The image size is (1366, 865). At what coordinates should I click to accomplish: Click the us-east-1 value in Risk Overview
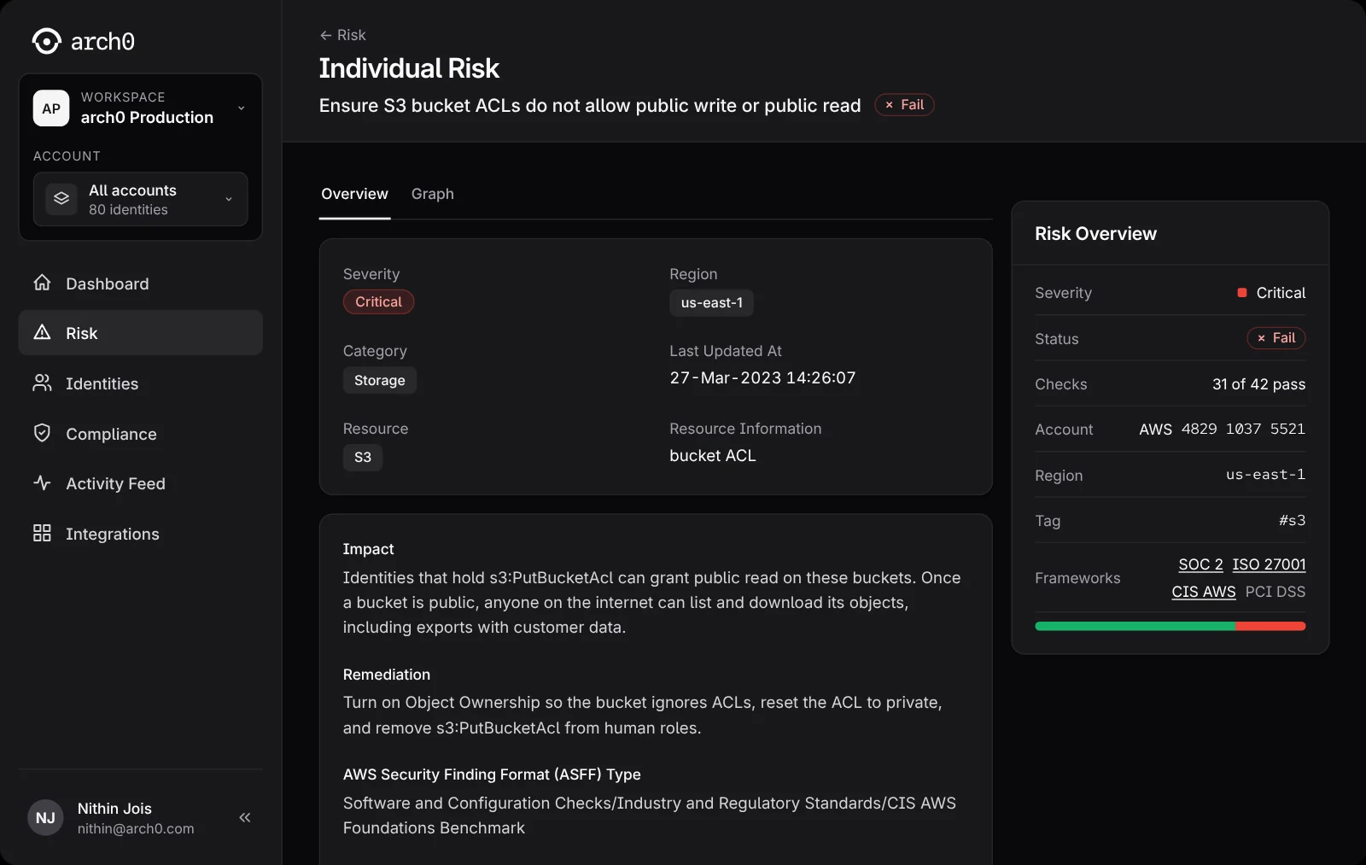[x=1265, y=475]
